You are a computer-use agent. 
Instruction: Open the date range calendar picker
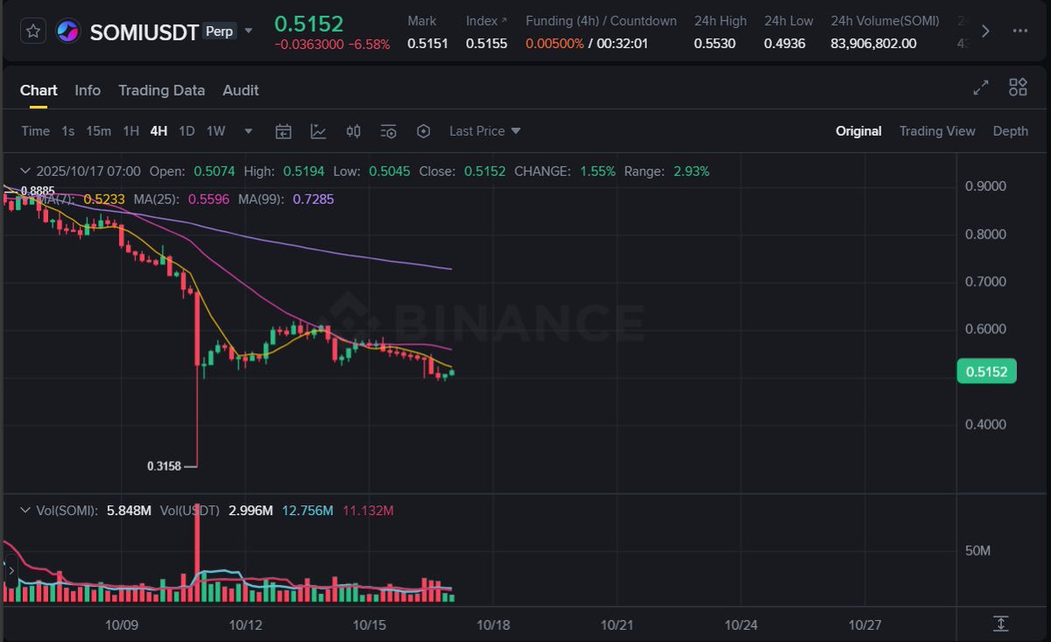[284, 131]
